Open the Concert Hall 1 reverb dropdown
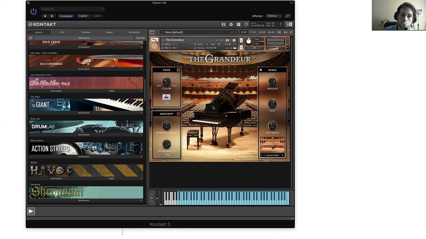Viewport: 426px width, 239px height. (273, 155)
